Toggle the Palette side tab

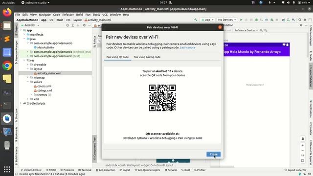click(x=94, y=42)
